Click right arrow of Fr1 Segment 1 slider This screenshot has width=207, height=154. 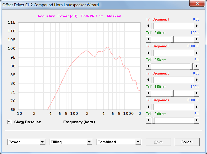pos(196,26)
